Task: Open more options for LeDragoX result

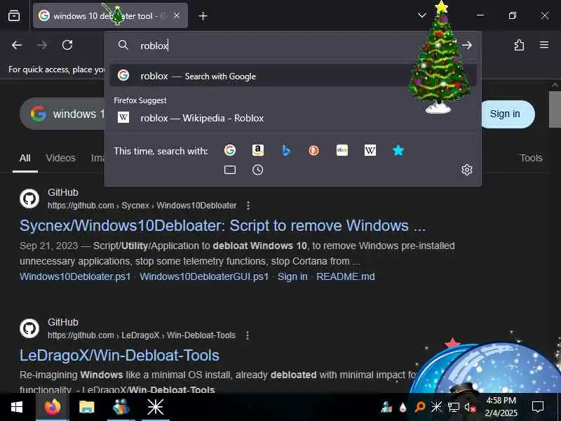Action: point(248,335)
